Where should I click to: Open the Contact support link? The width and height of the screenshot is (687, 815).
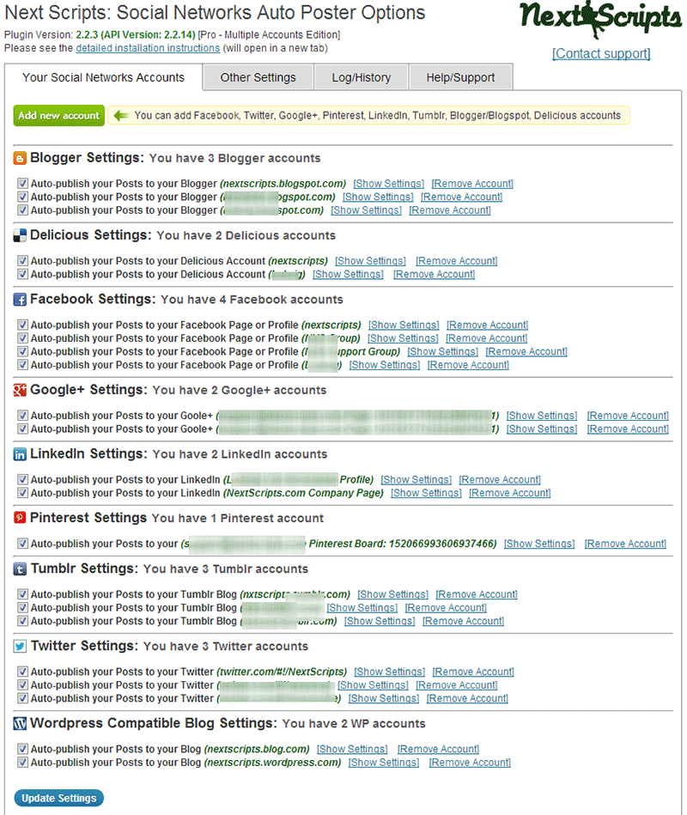pyautogui.click(x=601, y=53)
